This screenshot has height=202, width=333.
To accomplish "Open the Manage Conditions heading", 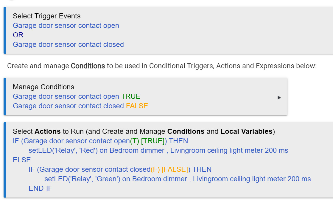I will (43, 87).
